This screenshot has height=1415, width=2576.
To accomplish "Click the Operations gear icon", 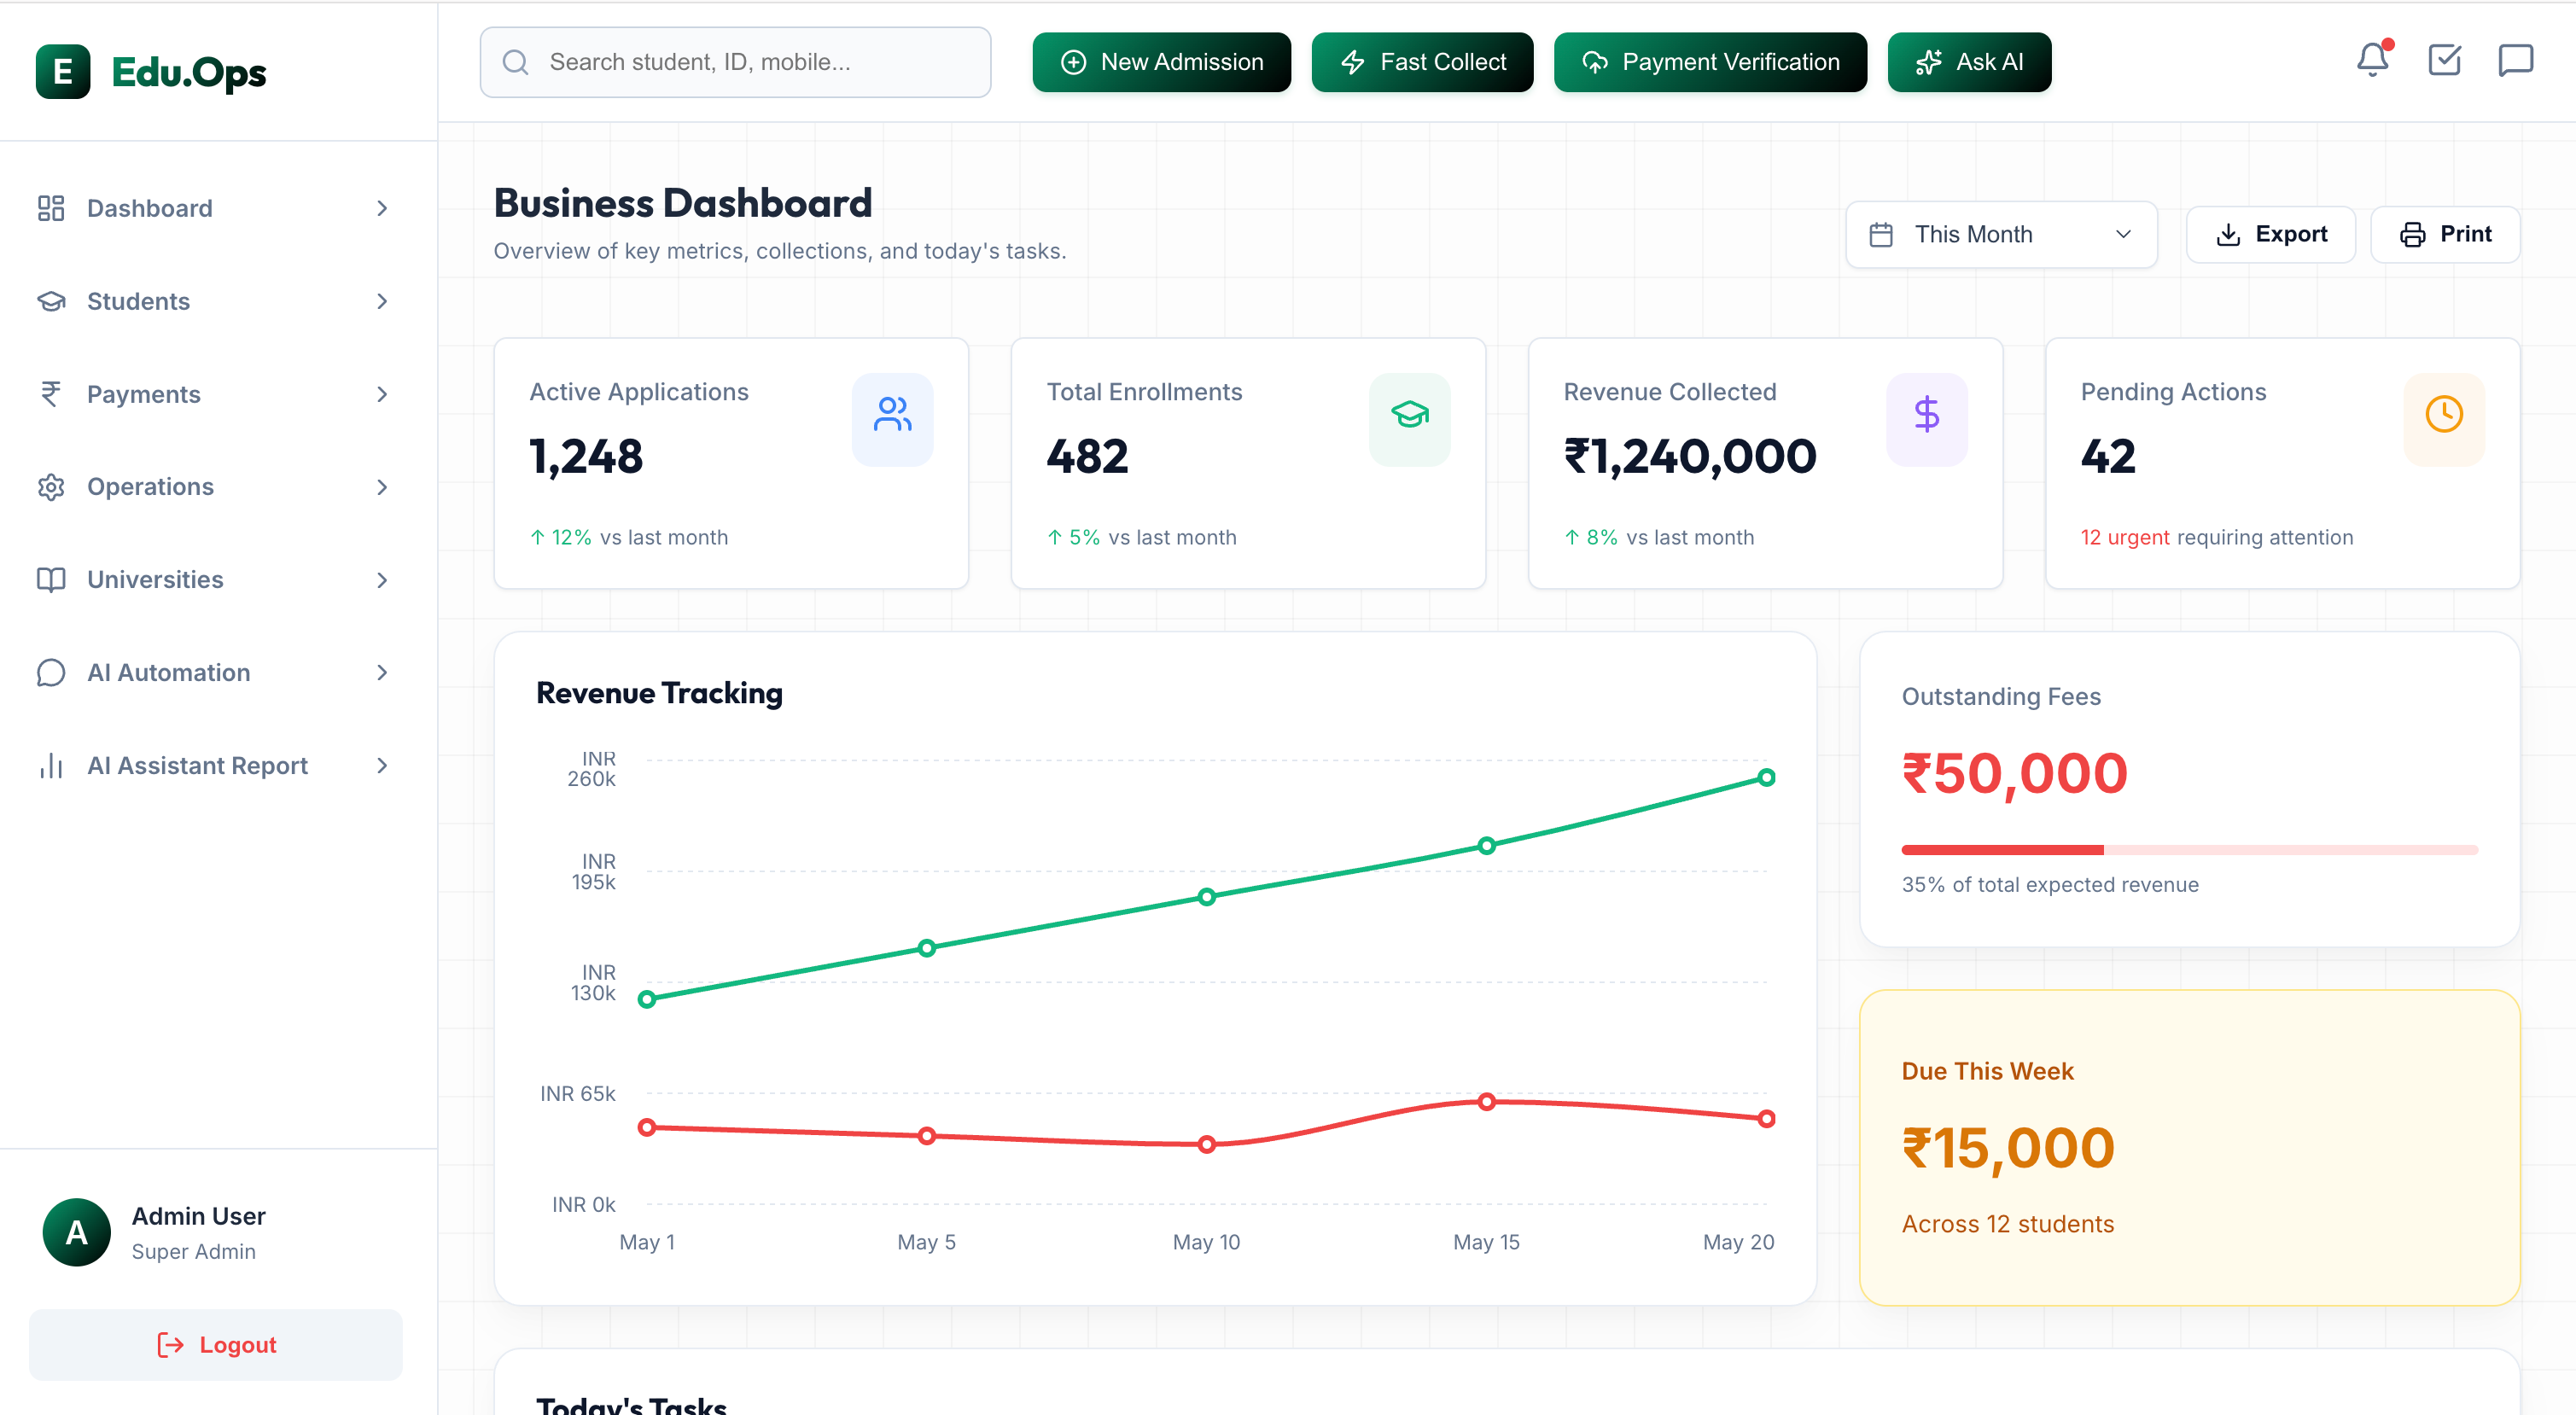I will (51, 487).
